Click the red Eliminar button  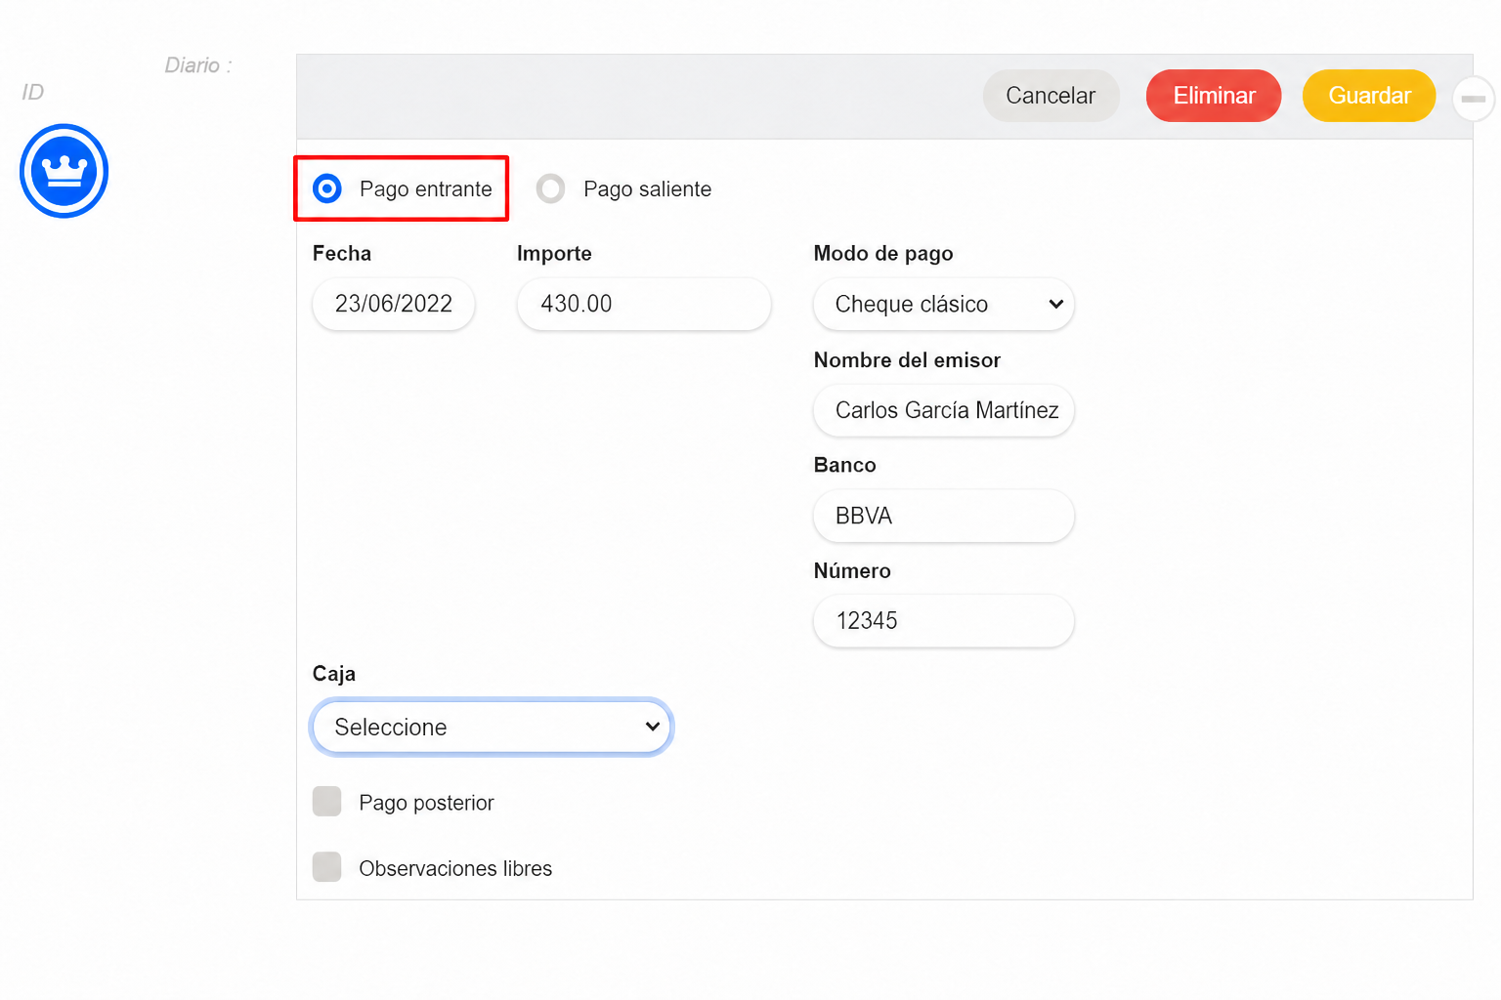(1214, 96)
